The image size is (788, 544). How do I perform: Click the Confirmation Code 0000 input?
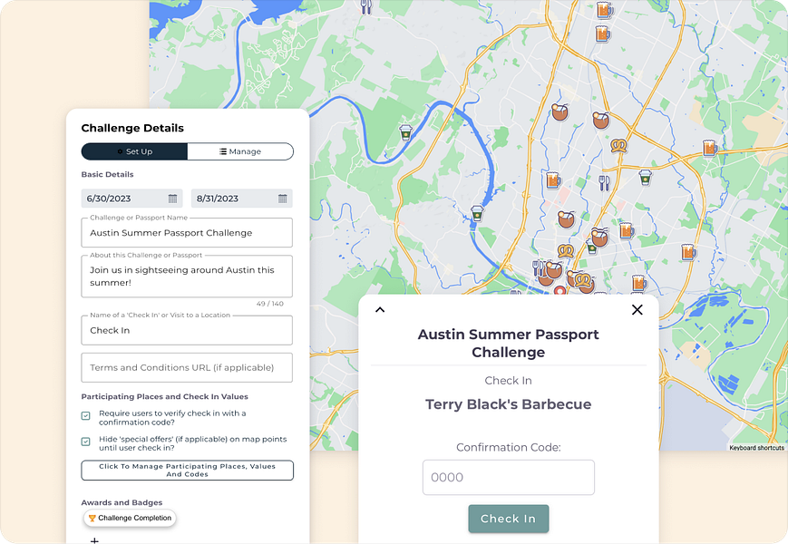pos(508,477)
